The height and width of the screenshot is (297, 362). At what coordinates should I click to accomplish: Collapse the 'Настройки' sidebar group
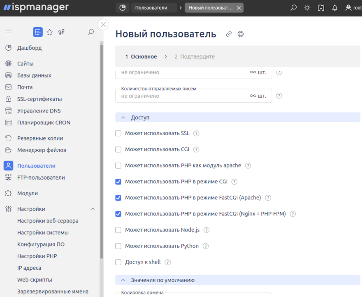pos(93,209)
